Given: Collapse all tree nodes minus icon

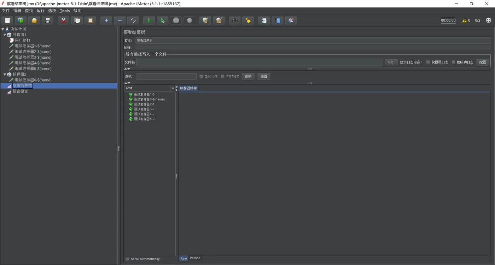Looking at the screenshot, I should (120, 20).
